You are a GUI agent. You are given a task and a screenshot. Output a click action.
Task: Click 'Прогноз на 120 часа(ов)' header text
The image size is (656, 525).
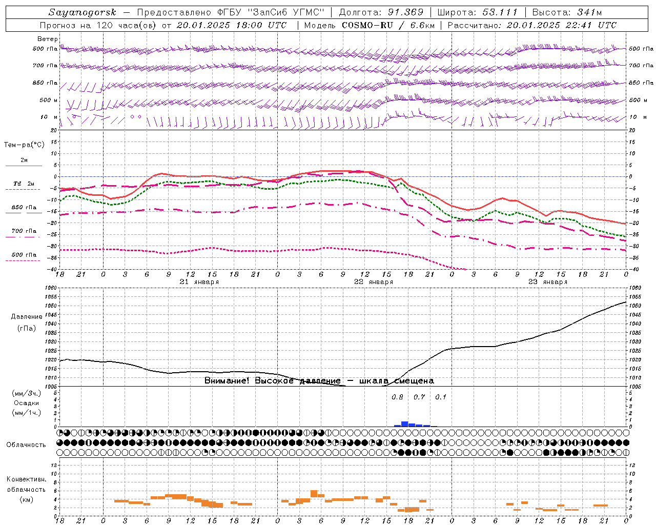click(98, 25)
